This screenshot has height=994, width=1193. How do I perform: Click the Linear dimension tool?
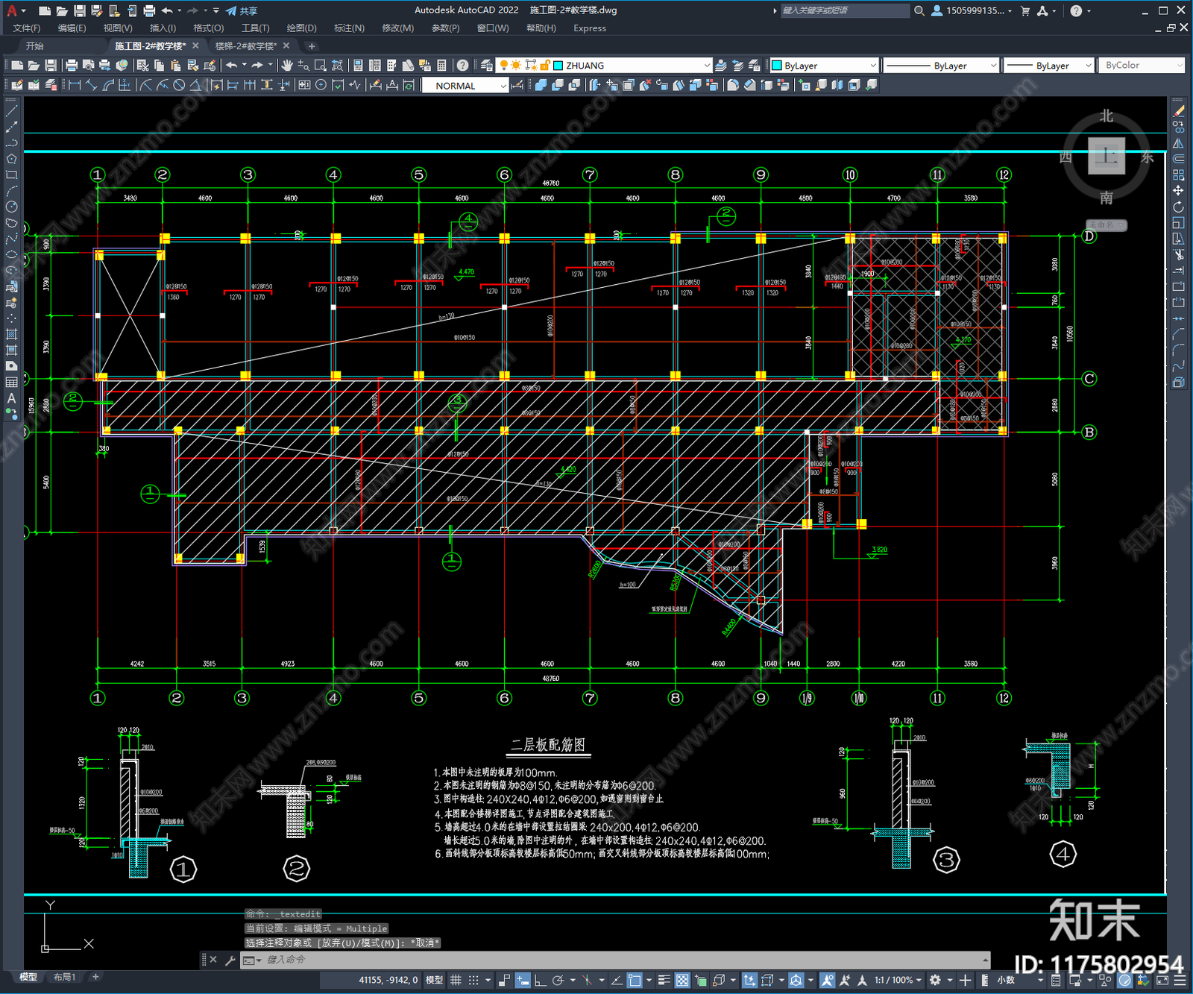[75, 85]
